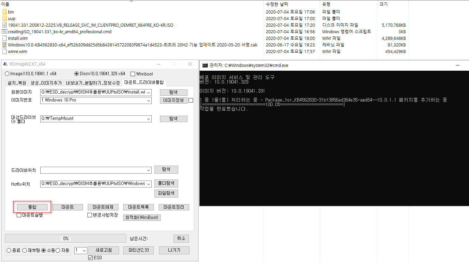Click the 폴더탐색 button
This screenshot has height=262, width=469.
tap(166, 183)
